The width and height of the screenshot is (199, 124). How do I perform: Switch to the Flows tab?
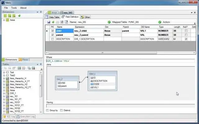pos(24,60)
